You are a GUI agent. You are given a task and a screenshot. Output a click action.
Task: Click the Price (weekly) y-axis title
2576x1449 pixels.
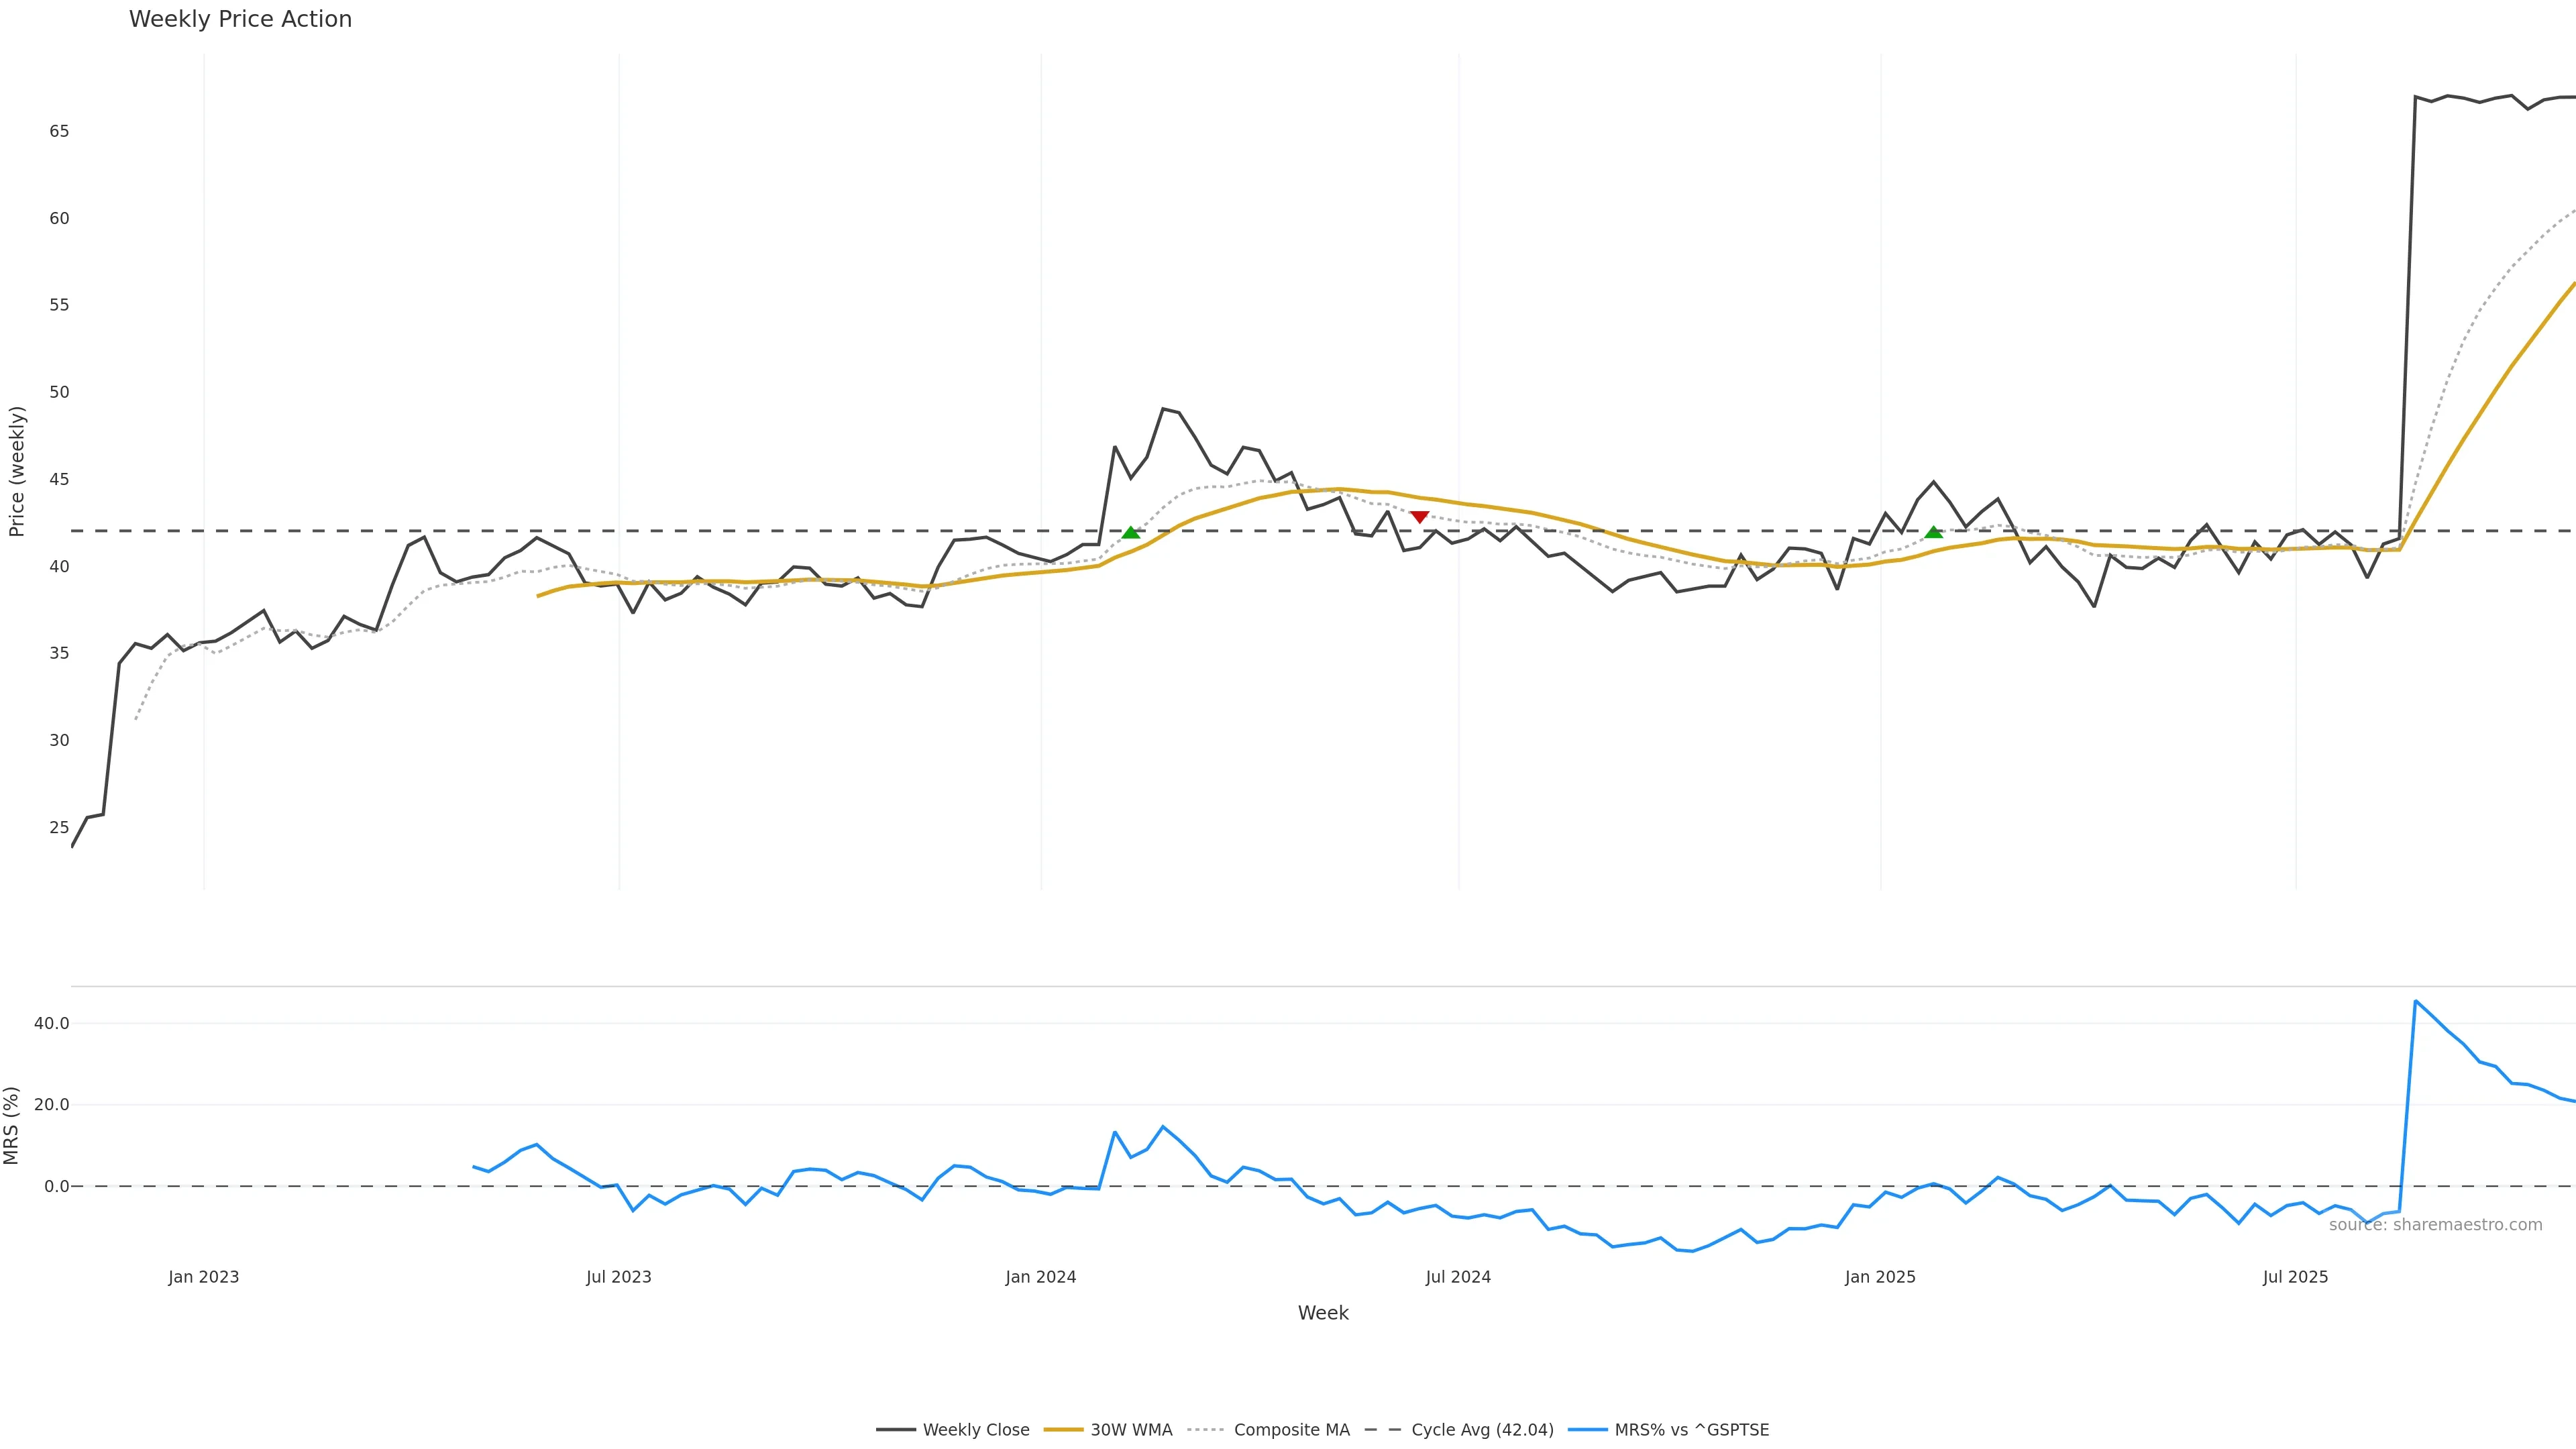(17, 471)
